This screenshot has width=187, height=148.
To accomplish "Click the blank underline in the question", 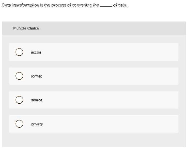I will click(x=106, y=6).
